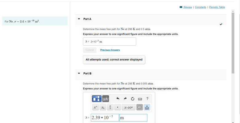Open the Constants link
Image resolution: width=240 pixels, height=123 pixels.
pyautogui.click(x=201, y=7)
